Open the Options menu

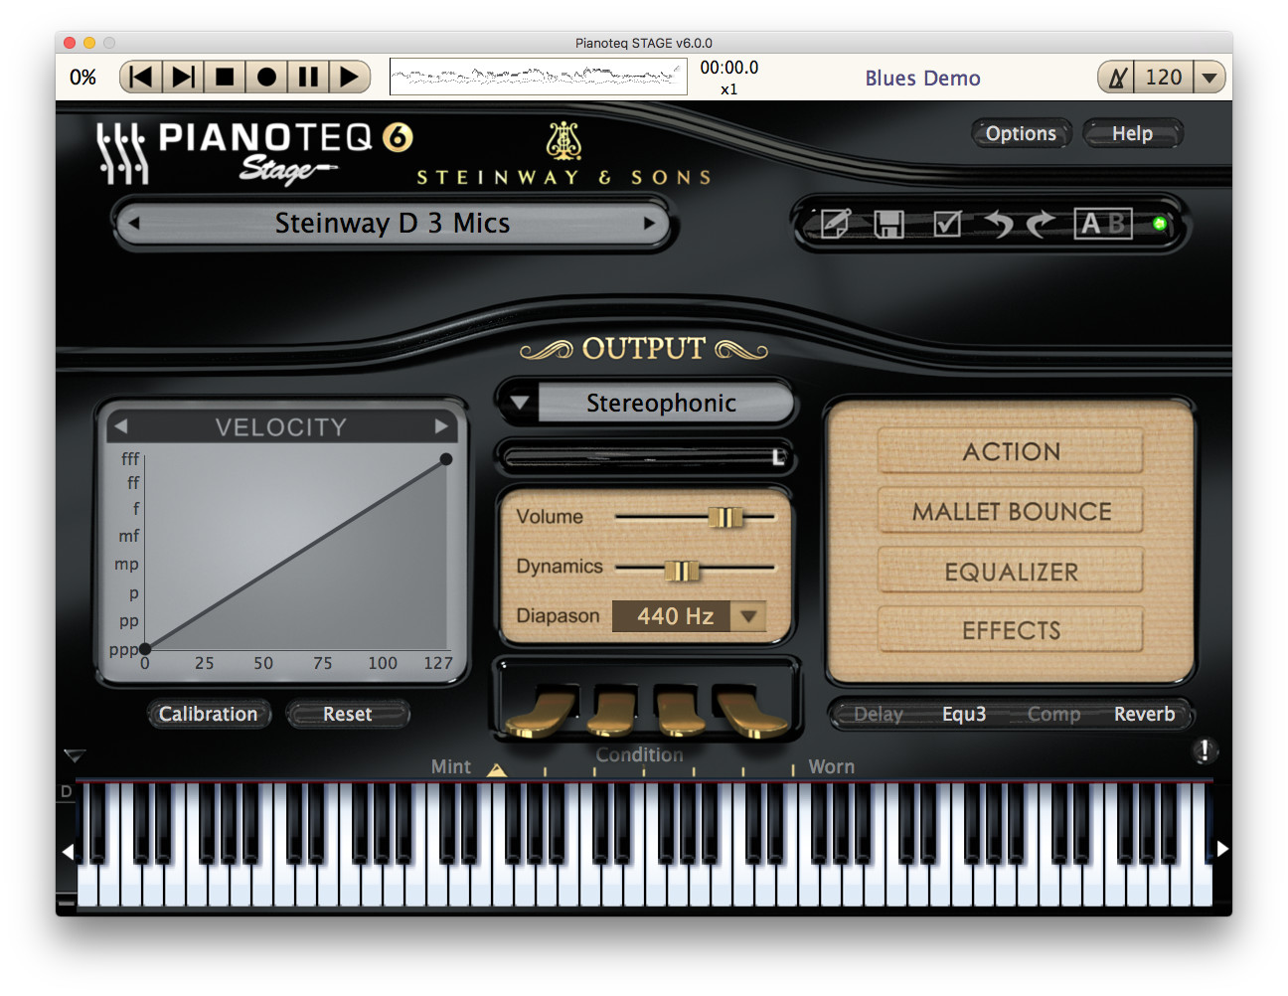pyautogui.click(x=1021, y=133)
